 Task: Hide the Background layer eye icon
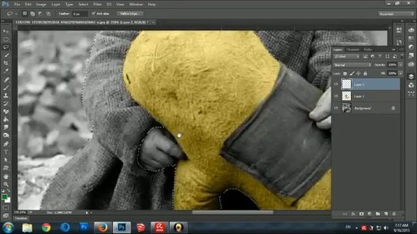(x=336, y=108)
